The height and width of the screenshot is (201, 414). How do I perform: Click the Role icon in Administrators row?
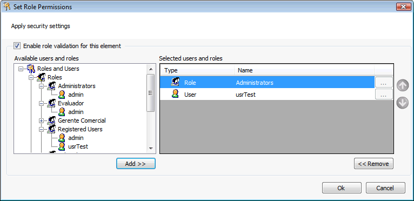pos(175,82)
